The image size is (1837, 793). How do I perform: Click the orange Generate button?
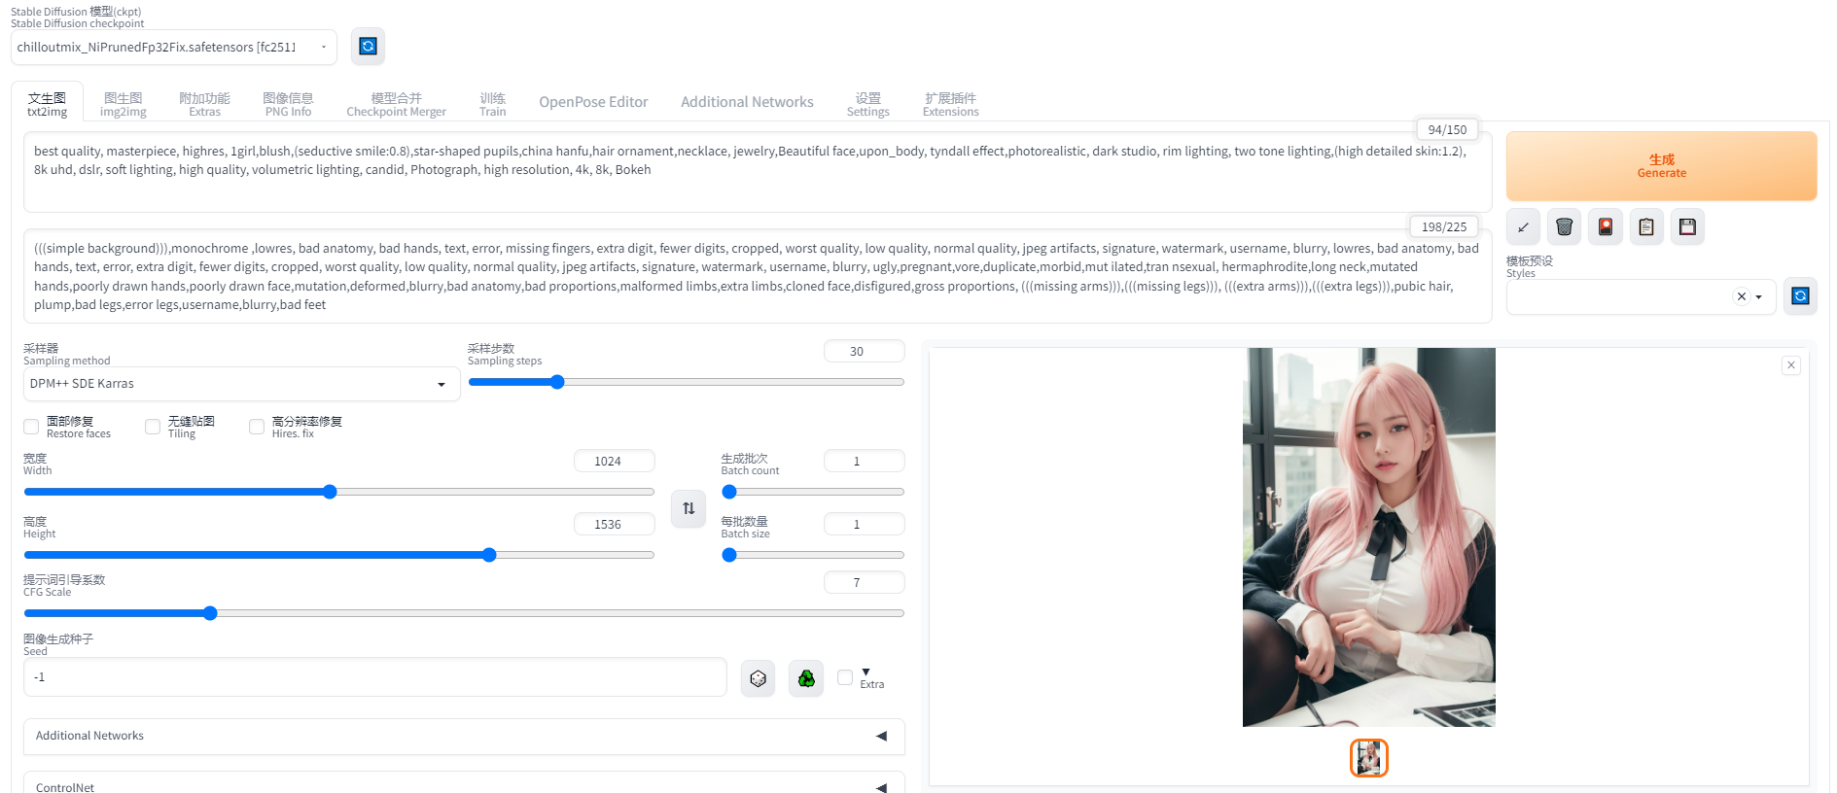coord(1661,166)
